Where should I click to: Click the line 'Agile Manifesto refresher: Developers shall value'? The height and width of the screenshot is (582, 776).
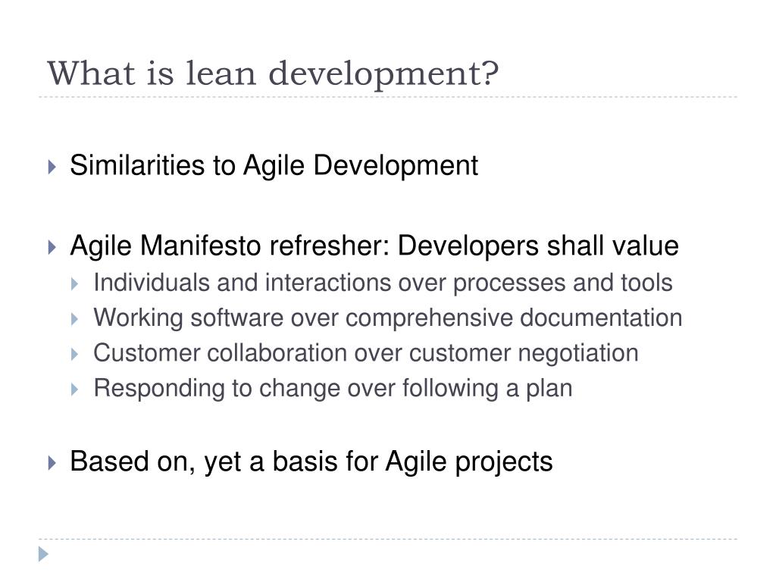click(374, 246)
